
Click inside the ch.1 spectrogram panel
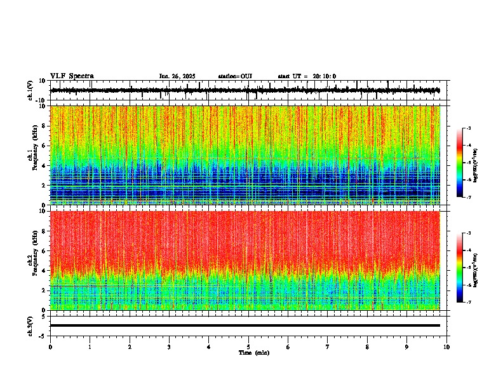pyautogui.click(x=245, y=155)
